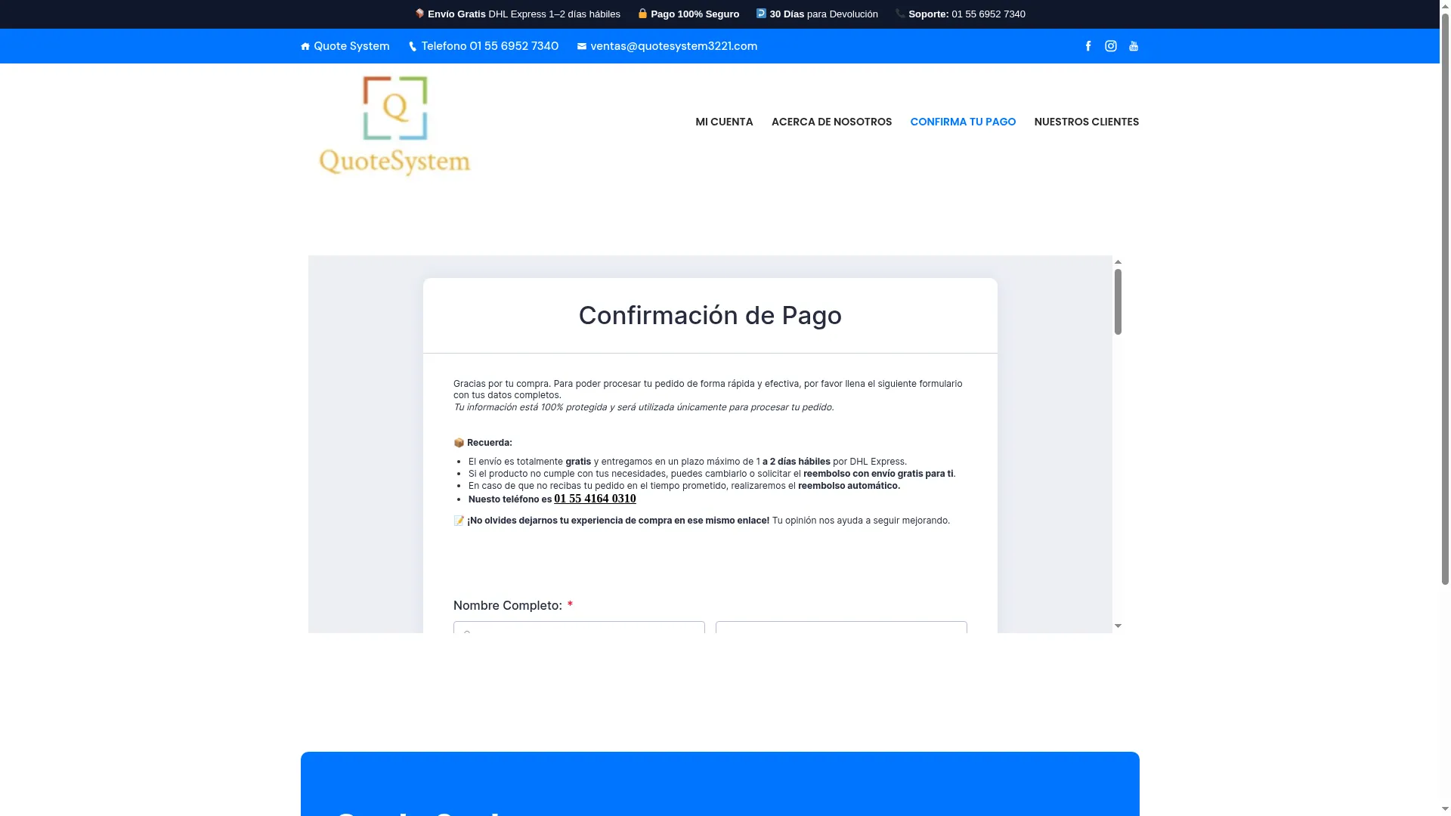Click the phone icon next to Soporte

[x=900, y=14]
